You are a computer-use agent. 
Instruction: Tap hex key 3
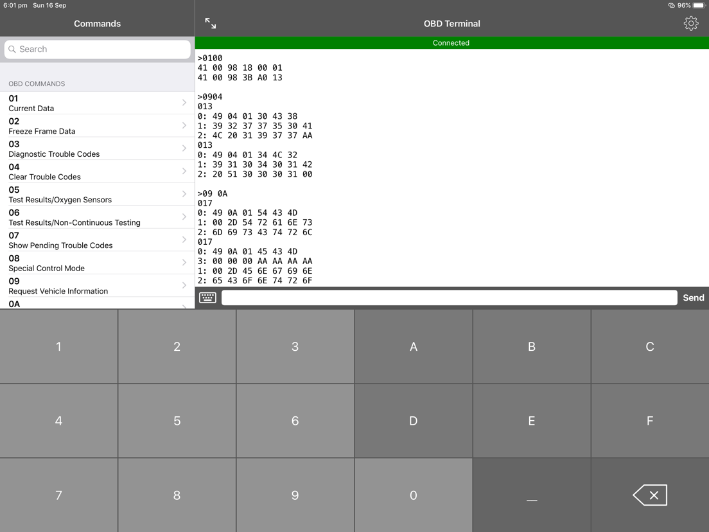tap(295, 346)
